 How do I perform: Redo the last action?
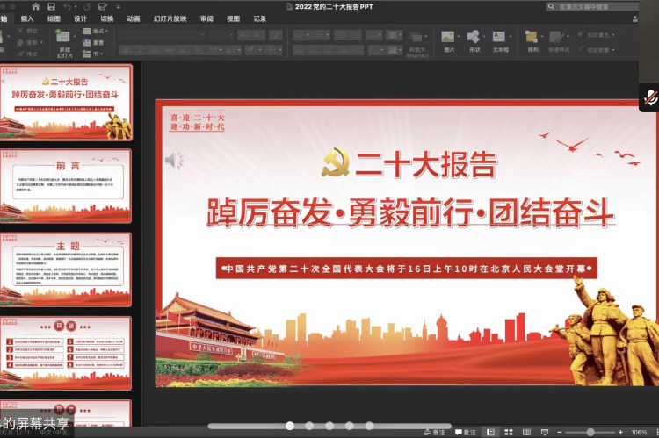click(87, 6)
